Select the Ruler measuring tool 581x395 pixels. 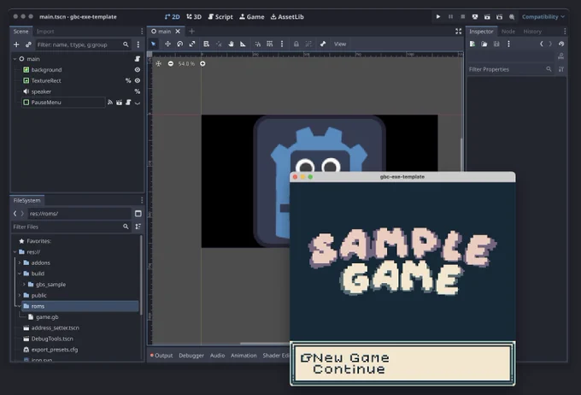pyautogui.click(x=243, y=44)
